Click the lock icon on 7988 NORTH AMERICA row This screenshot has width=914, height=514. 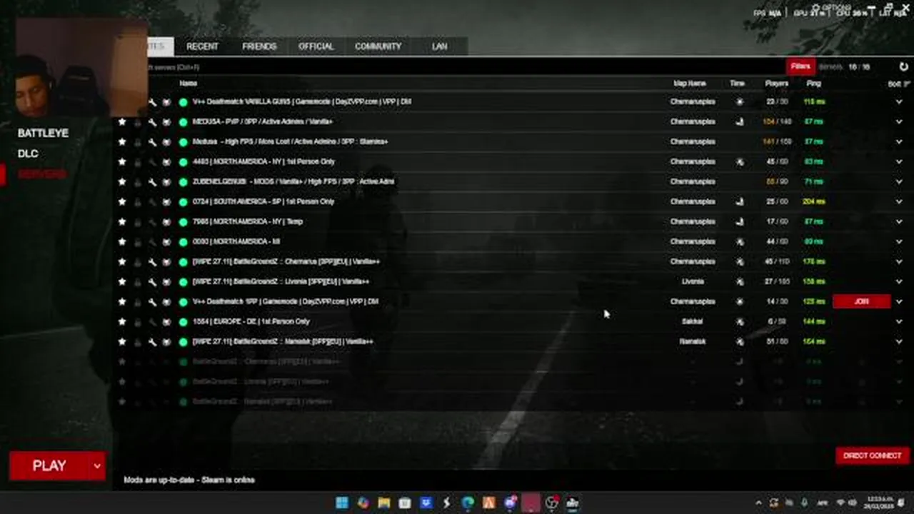(x=138, y=222)
